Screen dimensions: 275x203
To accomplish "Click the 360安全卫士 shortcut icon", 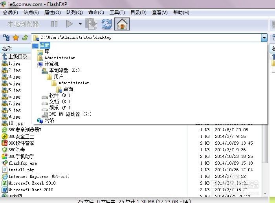I will click(5, 136).
